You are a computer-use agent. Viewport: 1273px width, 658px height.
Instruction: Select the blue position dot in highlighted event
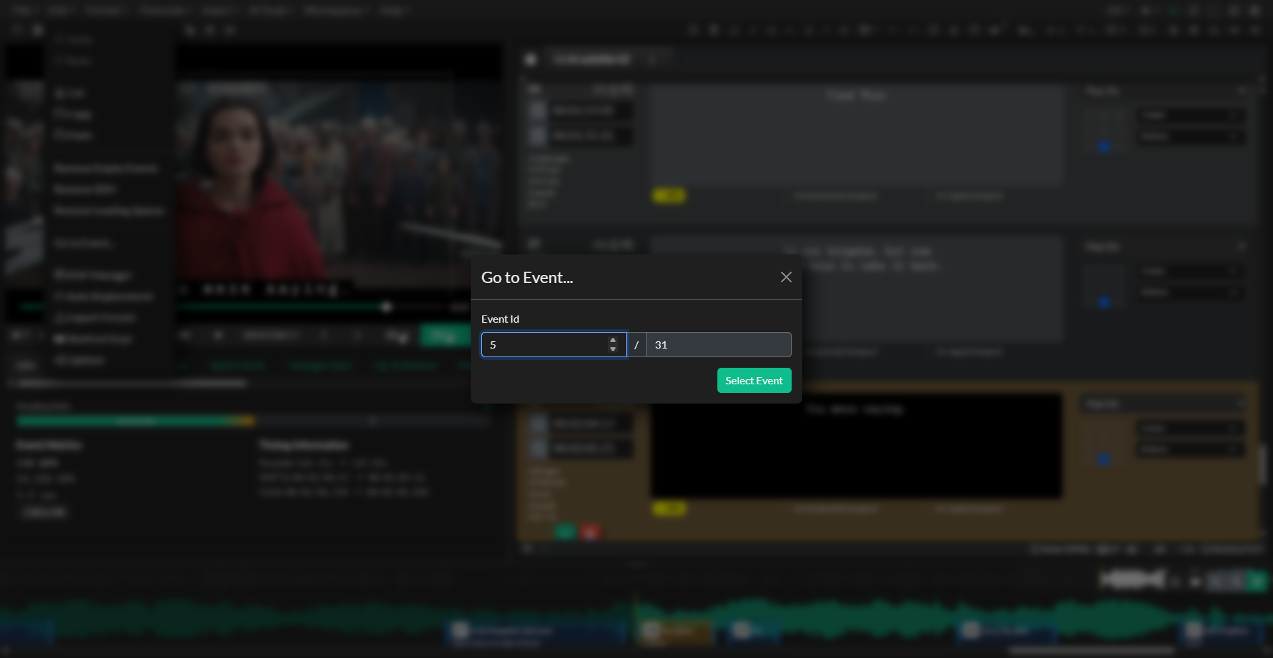[1104, 459]
